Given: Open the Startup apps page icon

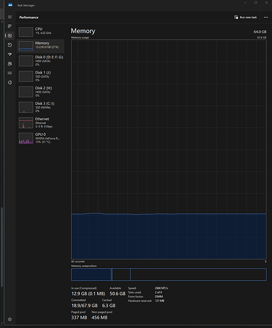Looking at the screenshot, I should [10, 54].
